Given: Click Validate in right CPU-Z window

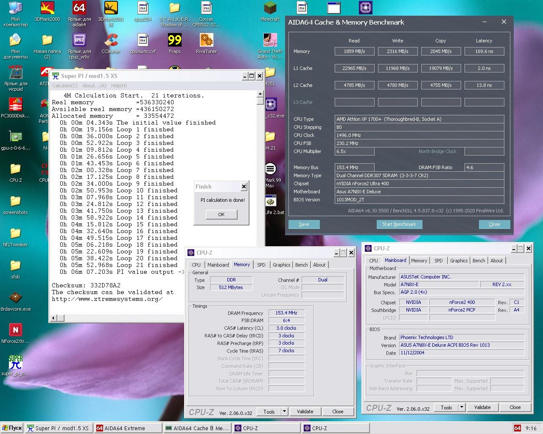Looking at the screenshot, I should (x=482, y=407).
